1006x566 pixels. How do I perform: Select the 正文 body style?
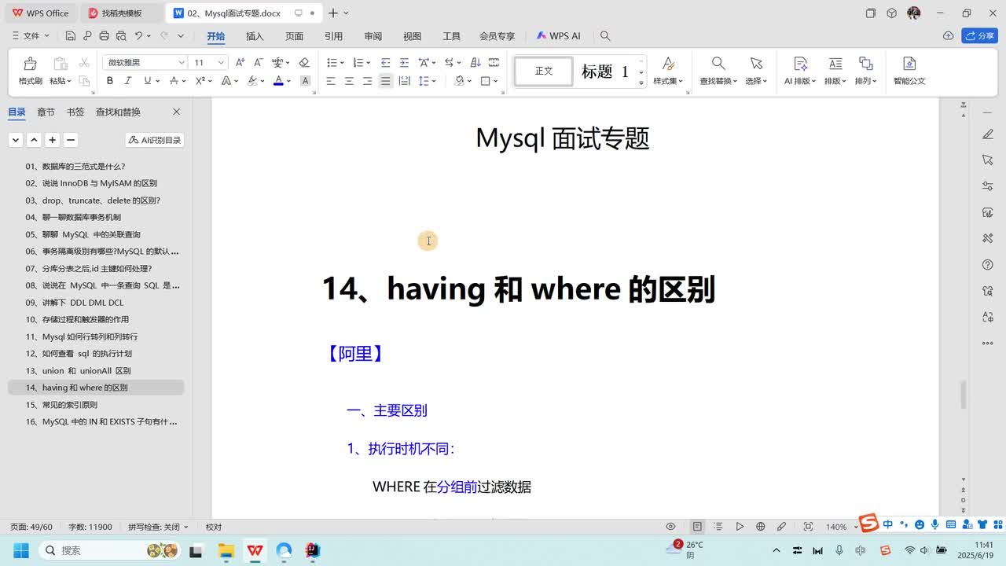[544, 72]
